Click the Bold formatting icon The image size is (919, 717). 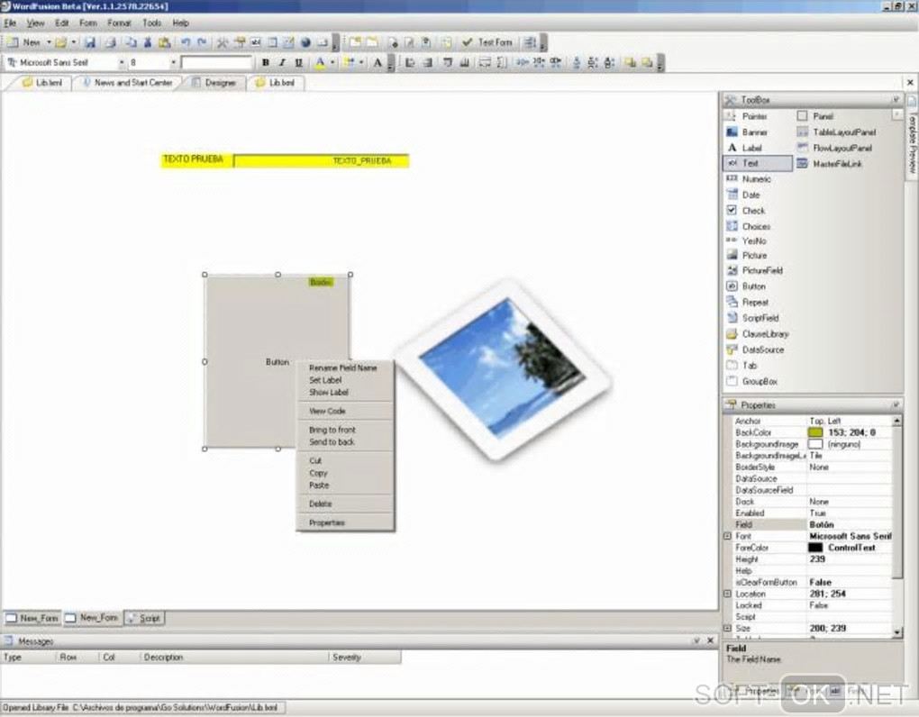pos(266,62)
